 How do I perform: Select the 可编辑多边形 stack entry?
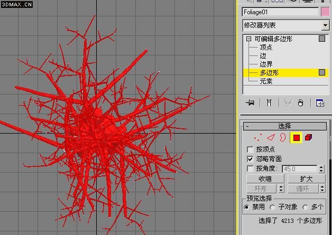coord(273,39)
